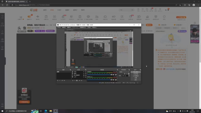Add a transition with the plus in scene transitions
Screen dimensions: 201x113
[x=124, y=74]
